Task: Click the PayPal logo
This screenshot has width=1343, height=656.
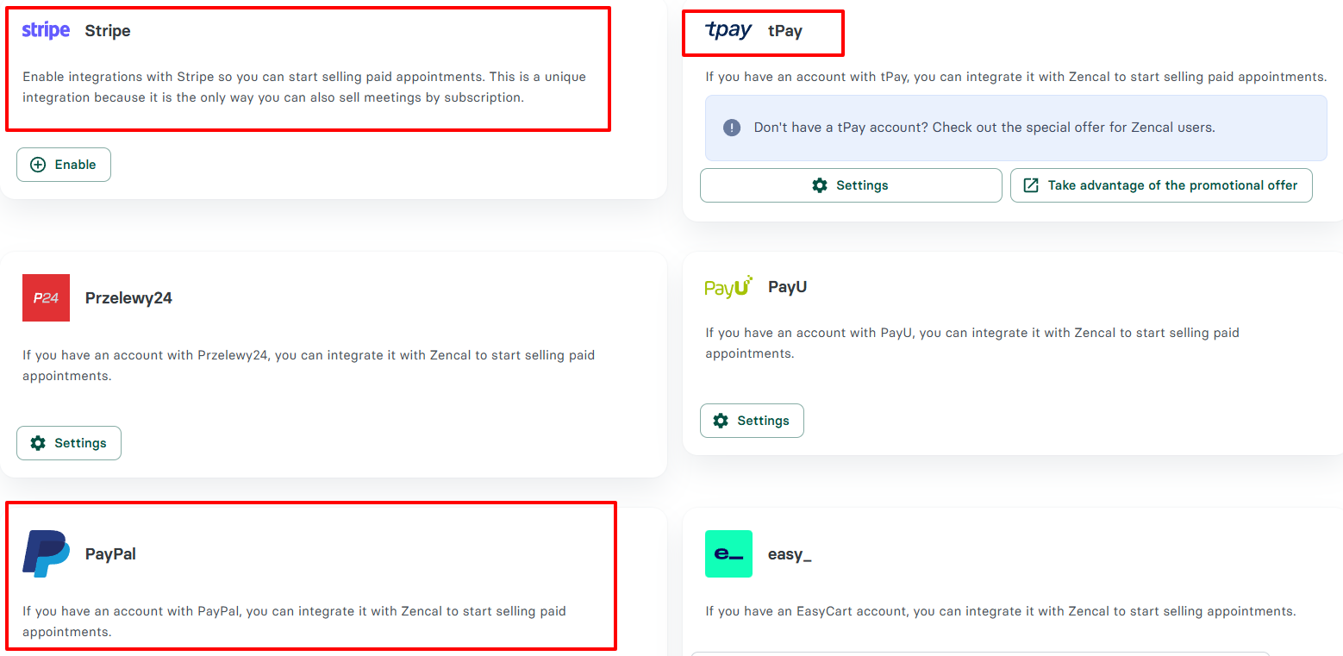Action: point(46,553)
